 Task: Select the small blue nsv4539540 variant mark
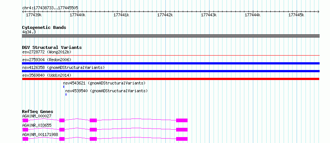[66, 94]
